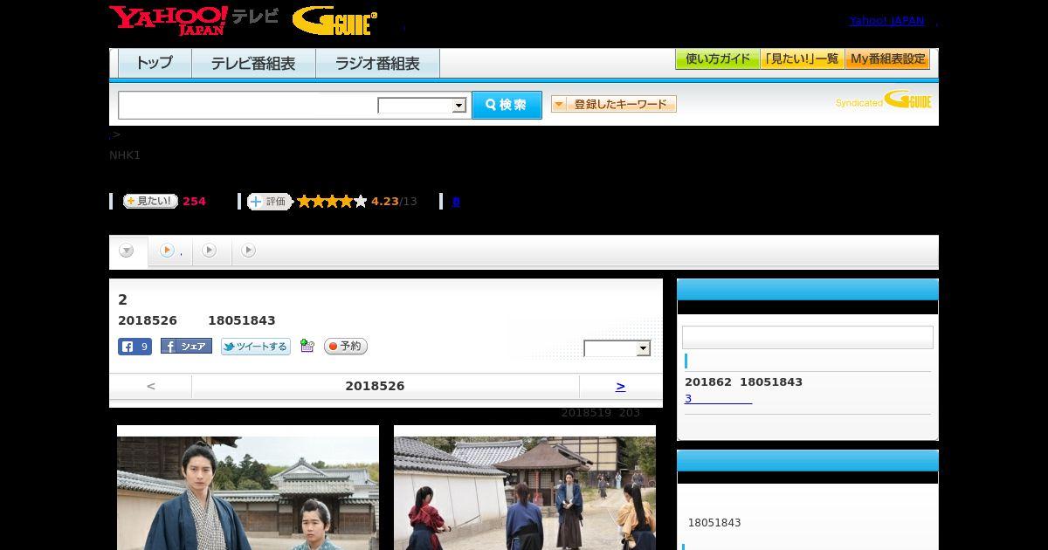Viewport: 1048px width, 550px height.
Task: Expand the dropdown in the program info panel
Action: click(x=617, y=348)
